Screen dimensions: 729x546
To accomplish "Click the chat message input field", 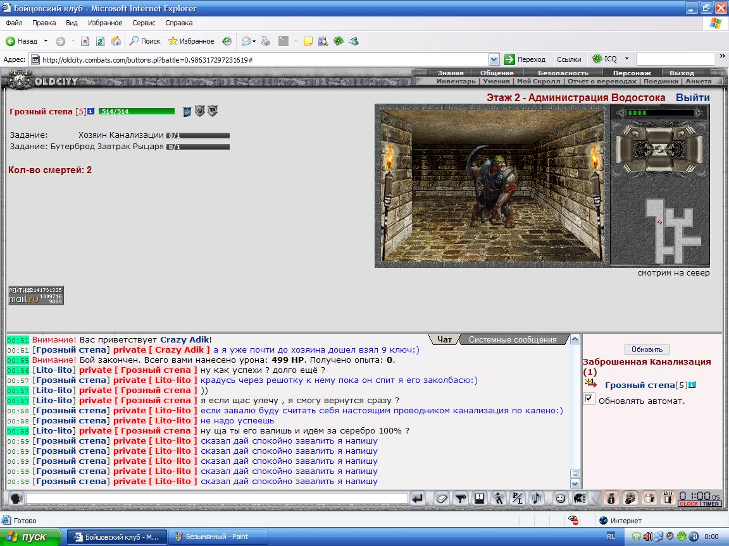I will [216, 498].
